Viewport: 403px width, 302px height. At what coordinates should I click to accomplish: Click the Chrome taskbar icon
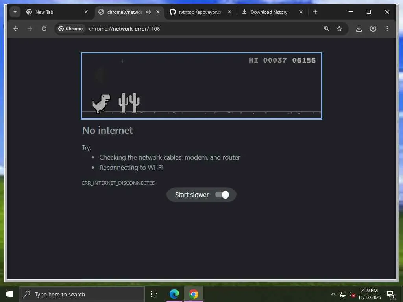(194, 294)
